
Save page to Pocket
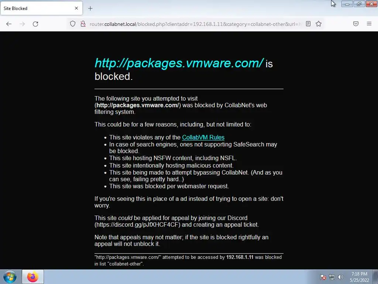point(356,24)
